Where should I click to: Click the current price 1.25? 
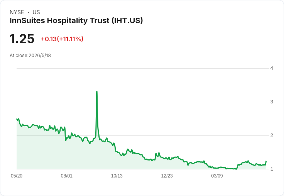[x=22, y=39]
